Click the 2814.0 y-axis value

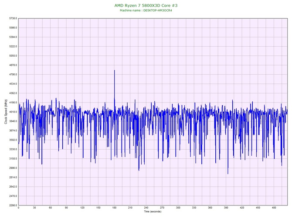point(13,177)
